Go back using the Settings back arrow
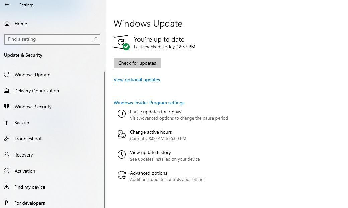Screen dimensions: 348x208 click(7, 5)
